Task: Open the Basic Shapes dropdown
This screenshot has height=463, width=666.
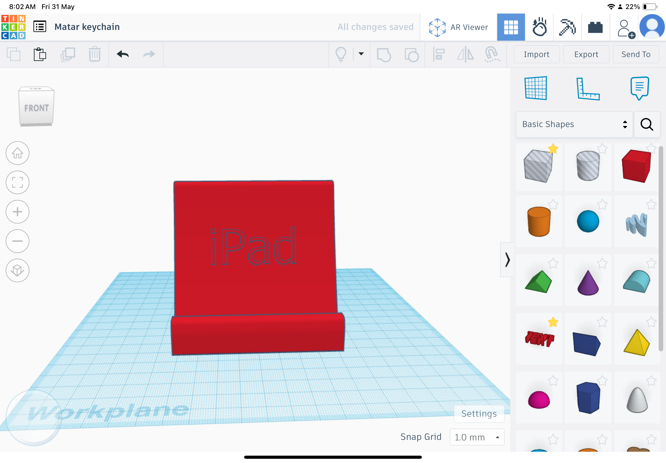Action: pos(574,124)
